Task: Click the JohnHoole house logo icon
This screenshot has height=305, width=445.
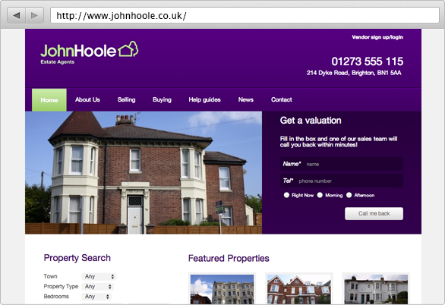Action: [128, 49]
